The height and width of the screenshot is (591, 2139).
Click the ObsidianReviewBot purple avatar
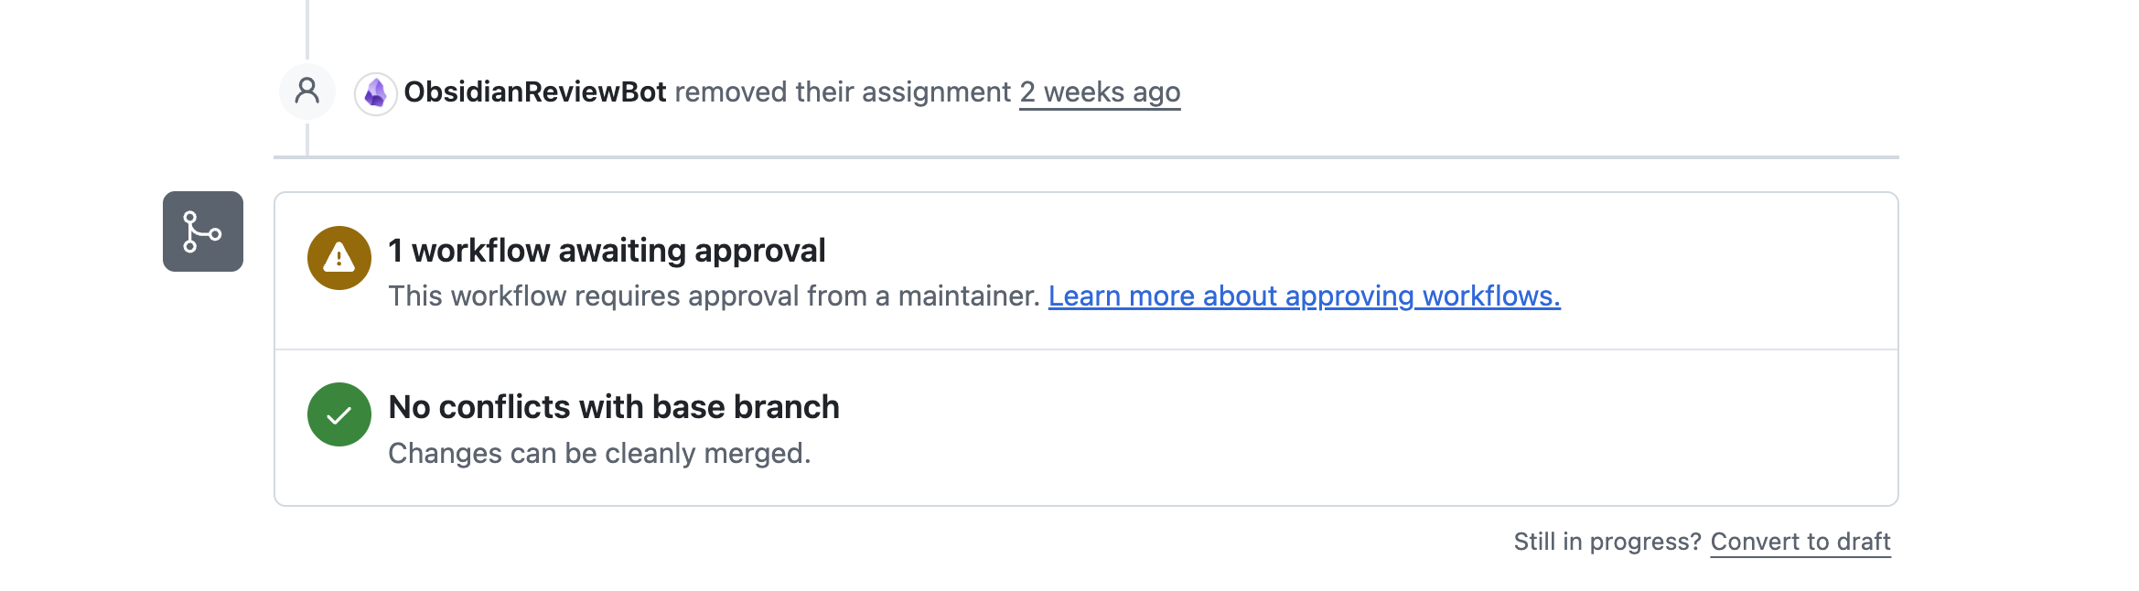375,93
